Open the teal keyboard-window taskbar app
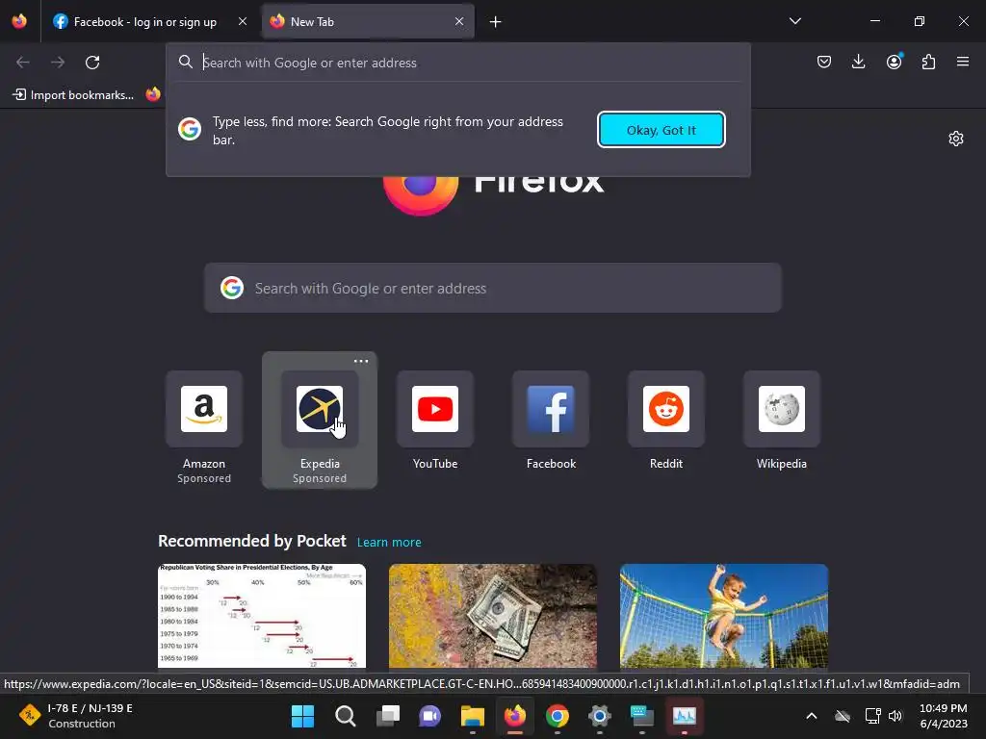The image size is (986, 739). click(x=642, y=716)
